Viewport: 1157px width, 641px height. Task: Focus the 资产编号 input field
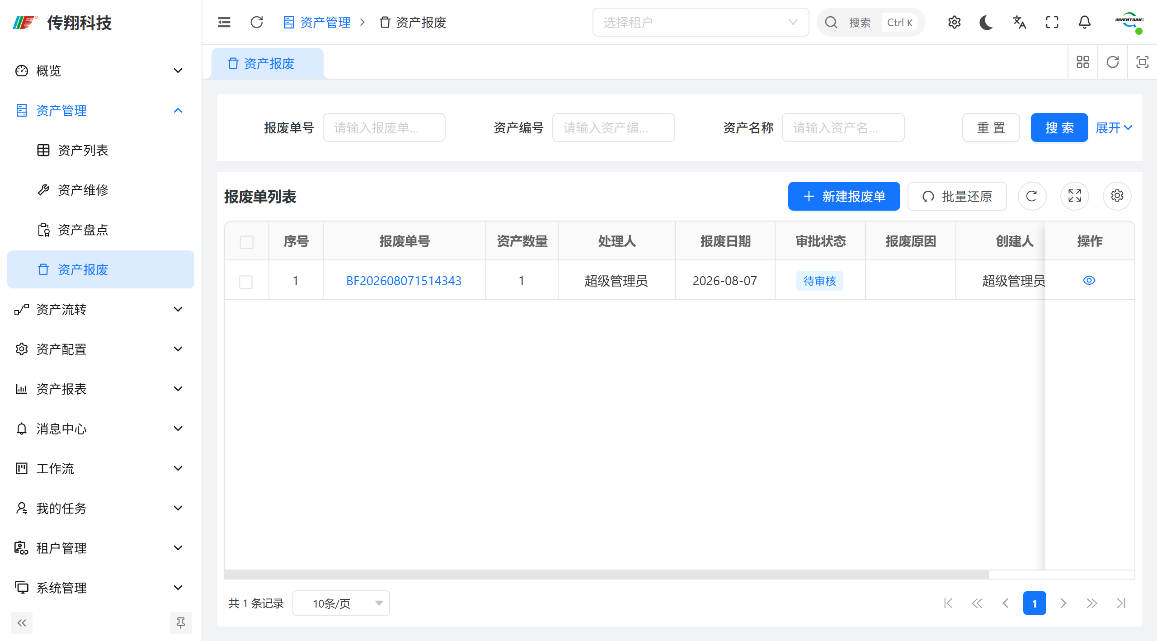pyautogui.click(x=614, y=127)
